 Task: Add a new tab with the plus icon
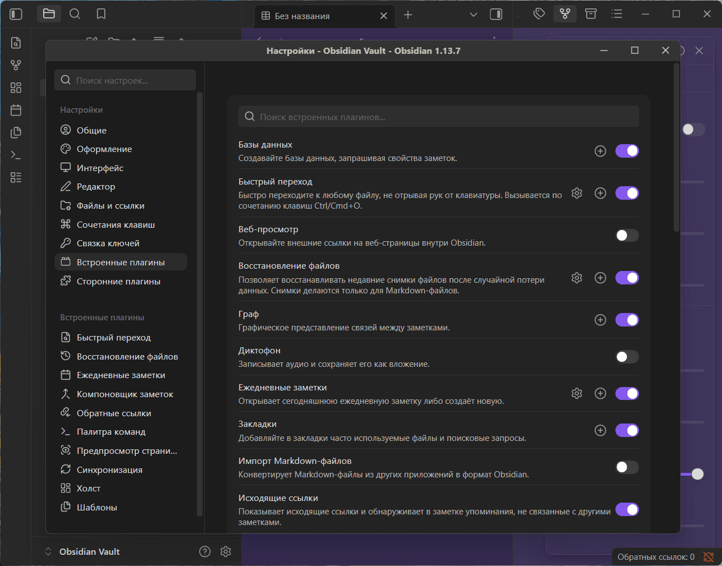pos(408,15)
